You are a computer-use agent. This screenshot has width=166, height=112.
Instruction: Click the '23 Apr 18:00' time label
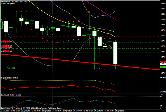point(25,111)
